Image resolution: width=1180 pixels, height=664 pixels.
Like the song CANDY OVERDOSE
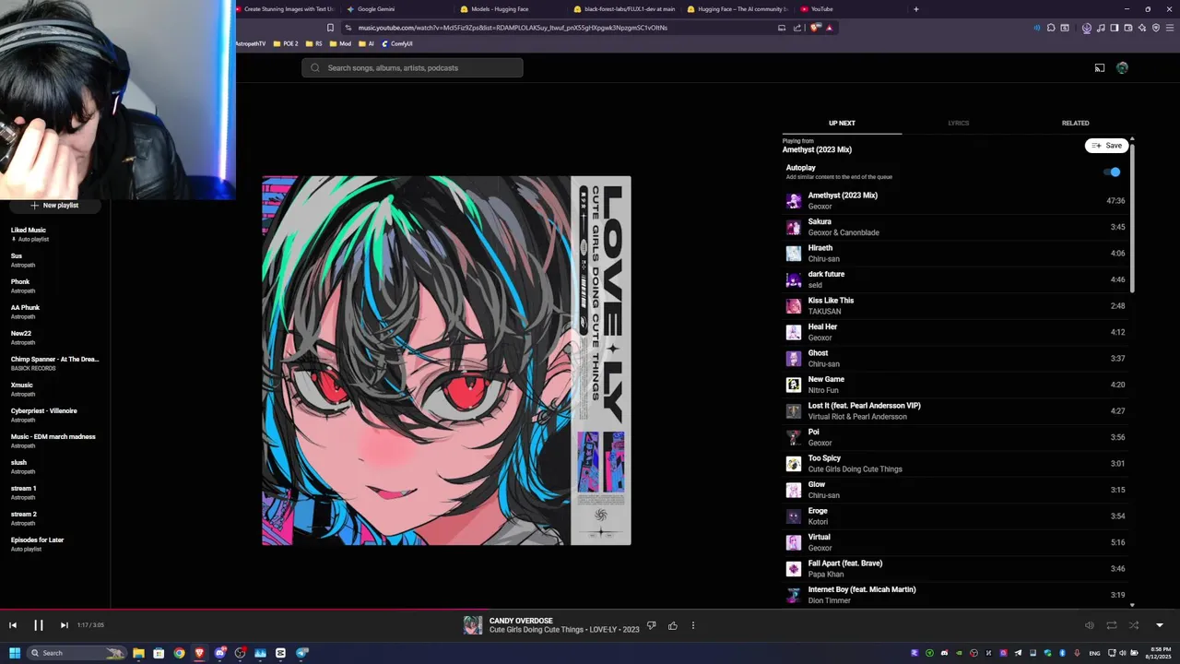(673, 625)
